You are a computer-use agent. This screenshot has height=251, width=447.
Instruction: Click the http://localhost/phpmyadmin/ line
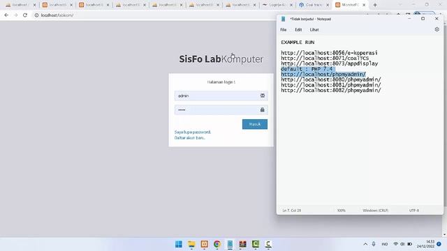pyautogui.click(x=323, y=75)
